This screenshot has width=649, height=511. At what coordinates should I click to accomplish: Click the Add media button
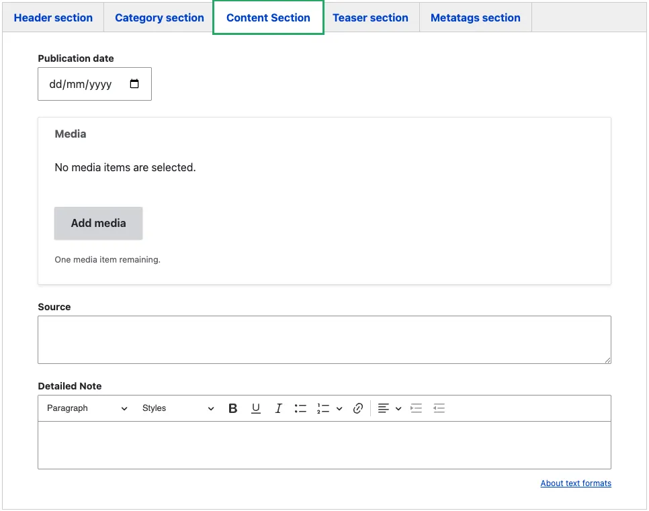(x=99, y=223)
